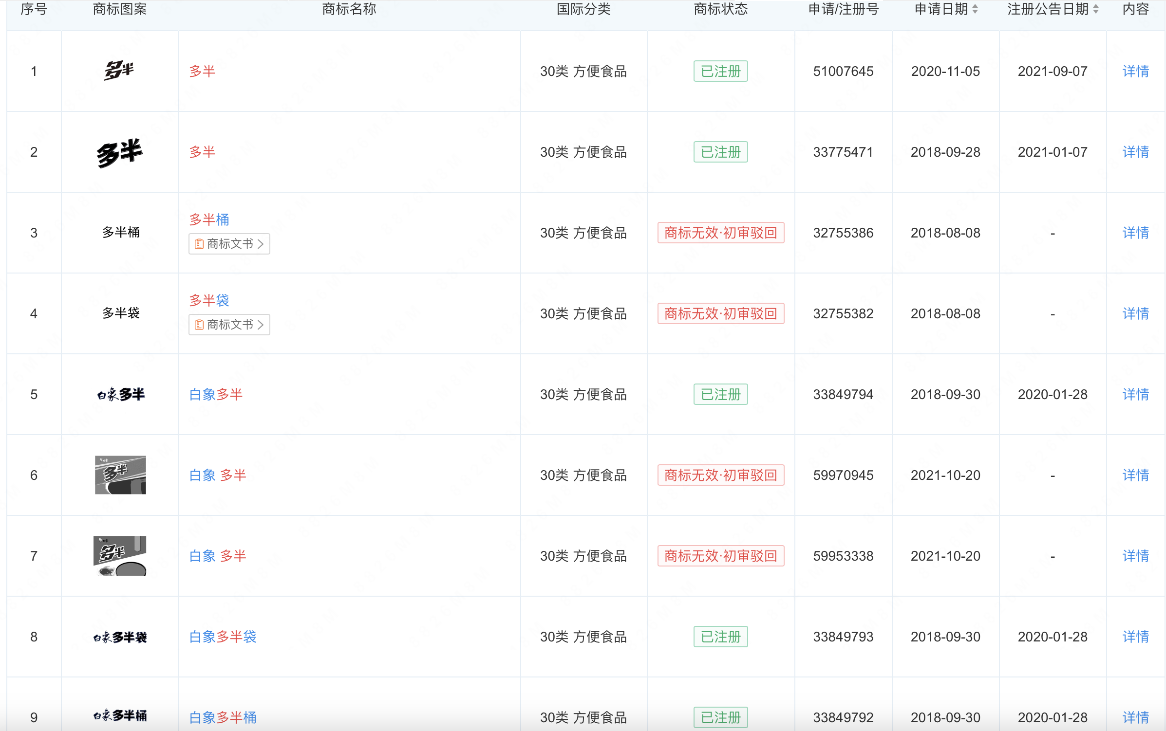Open 白象多半 logo thumbnail in row 5
This screenshot has height=731, width=1166.
(121, 394)
